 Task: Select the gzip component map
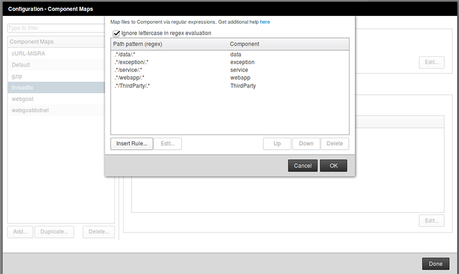pyautogui.click(x=18, y=76)
